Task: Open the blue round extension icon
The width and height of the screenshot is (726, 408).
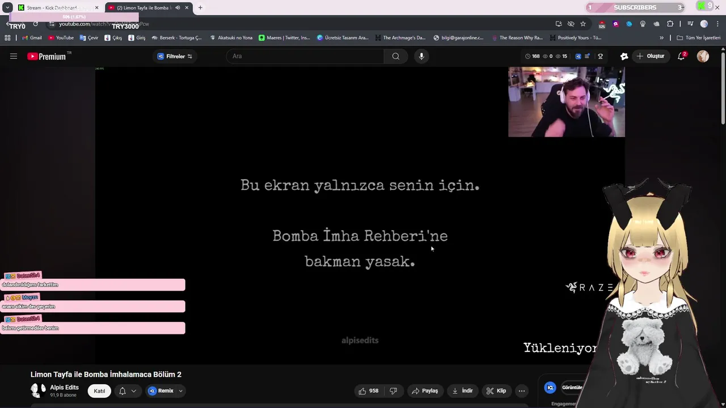Action: (x=629, y=24)
